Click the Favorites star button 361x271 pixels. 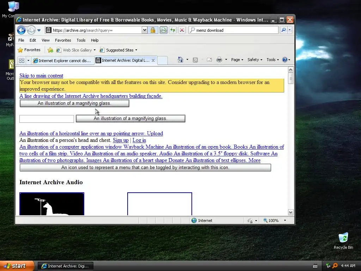(29, 50)
